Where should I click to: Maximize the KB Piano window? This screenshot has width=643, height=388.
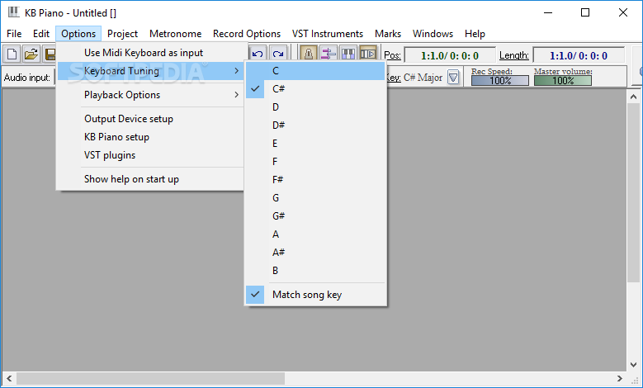coord(585,12)
